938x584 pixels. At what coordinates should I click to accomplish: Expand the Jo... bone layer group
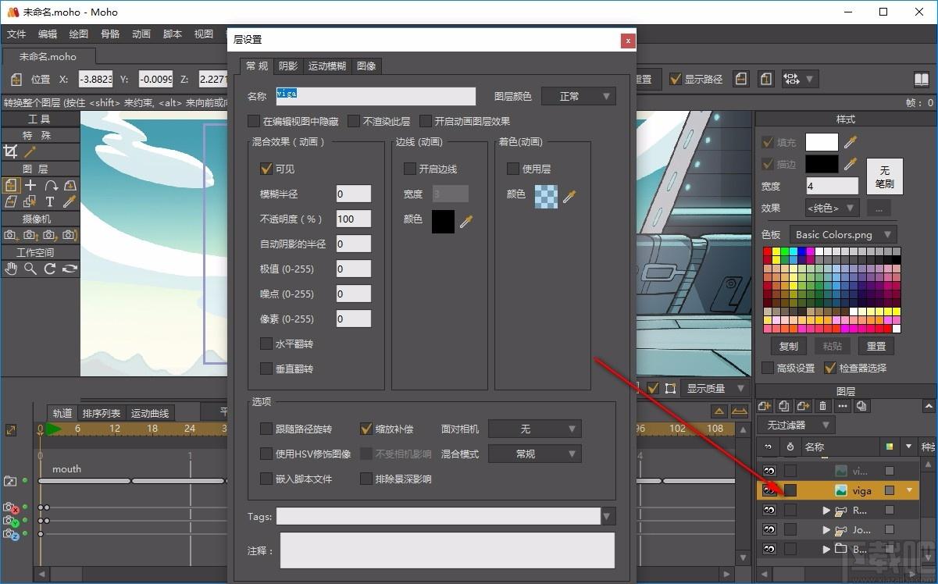point(826,530)
